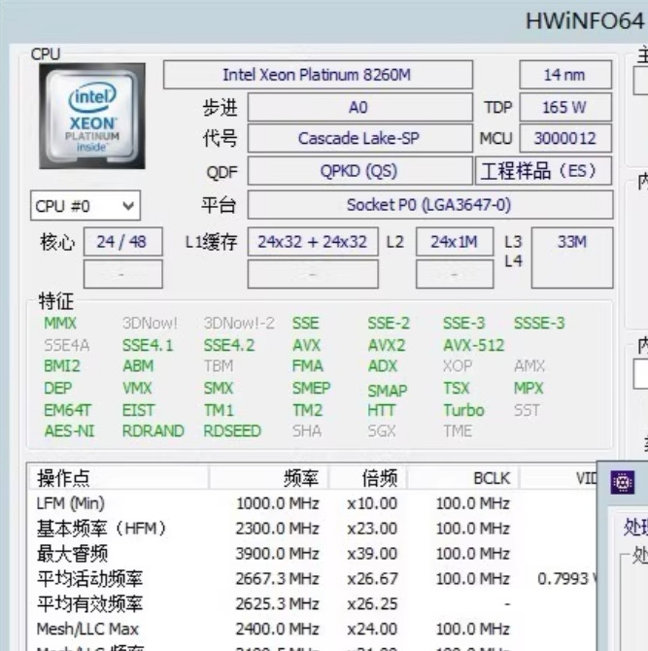Click the L1 cache value 24x32 + 24x32
Image resolution: width=648 pixels, height=651 pixels.
click(x=313, y=241)
